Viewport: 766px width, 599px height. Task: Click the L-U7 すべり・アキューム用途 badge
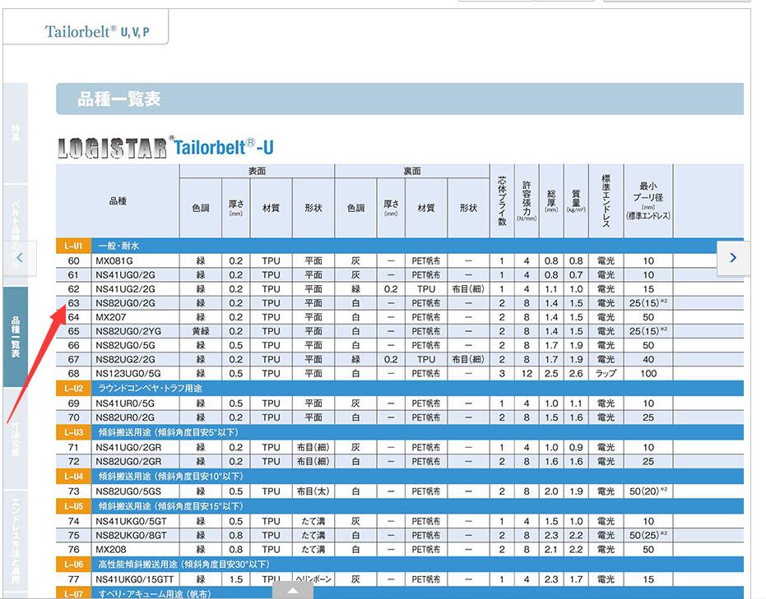coord(74,592)
